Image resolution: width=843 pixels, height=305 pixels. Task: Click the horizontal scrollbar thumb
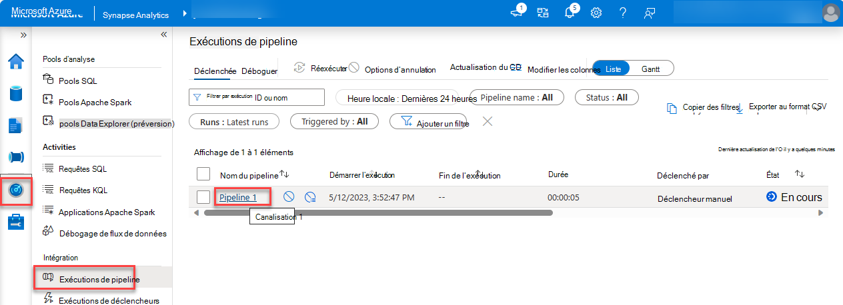pyautogui.click(x=378, y=213)
